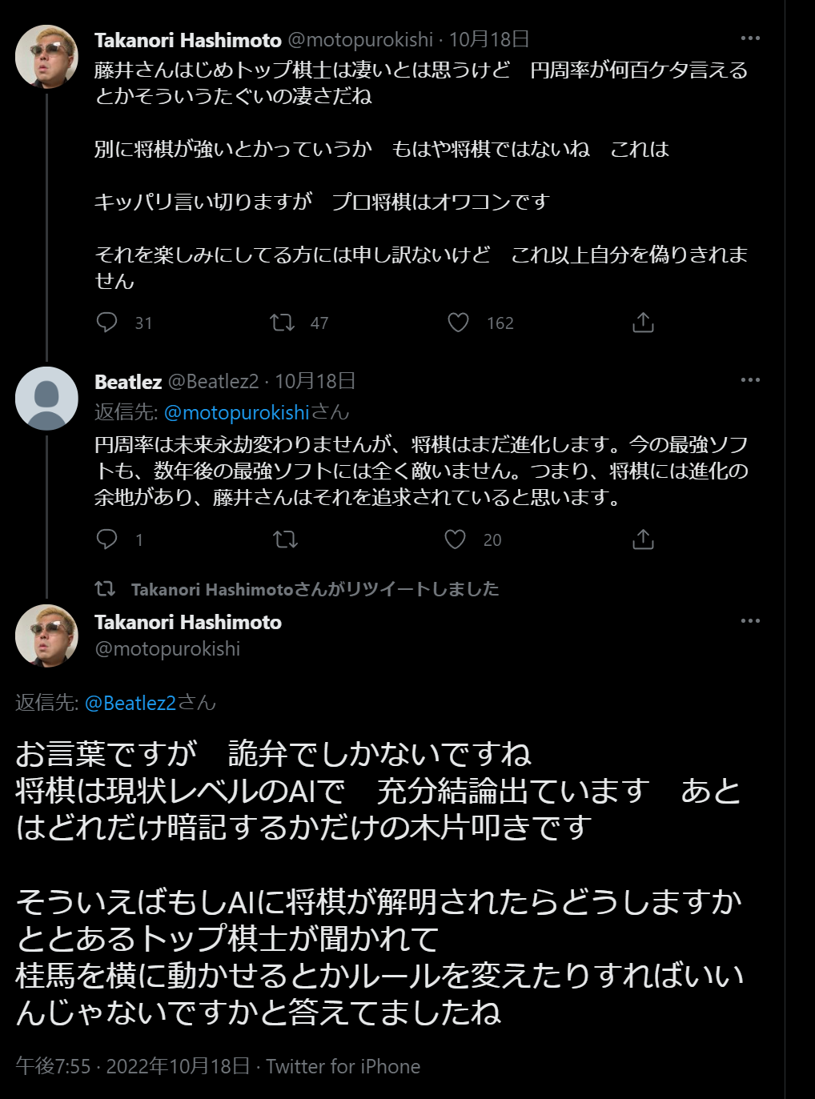This screenshot has width=815, height=1099.
Task: Click the 午後7:55 tweet timestamp
Action: 53,1066
